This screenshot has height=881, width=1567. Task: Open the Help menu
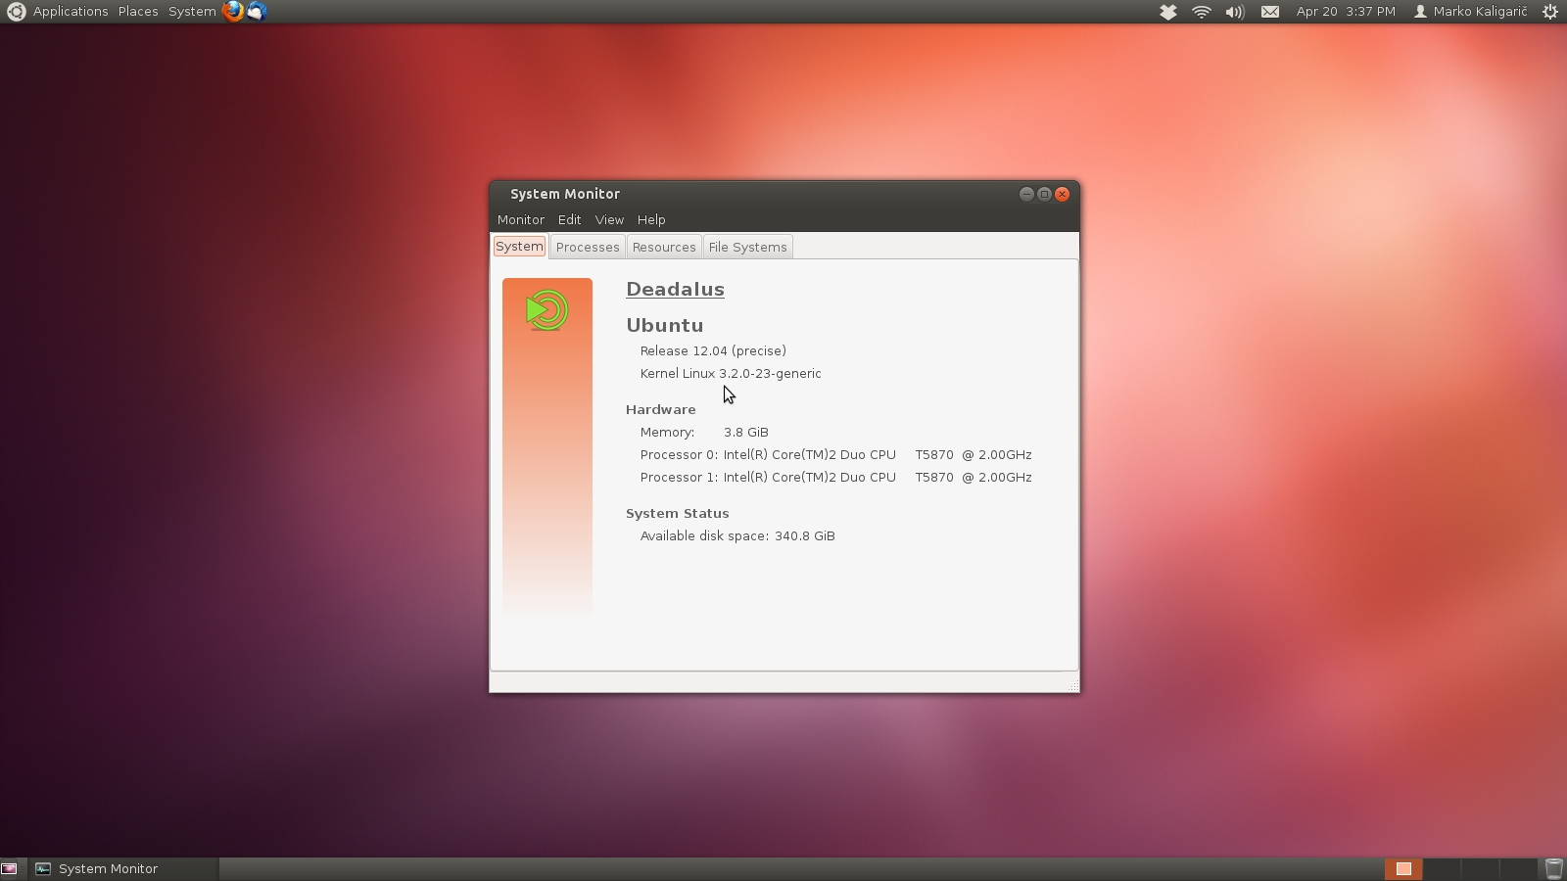click(x=651, y=220)
